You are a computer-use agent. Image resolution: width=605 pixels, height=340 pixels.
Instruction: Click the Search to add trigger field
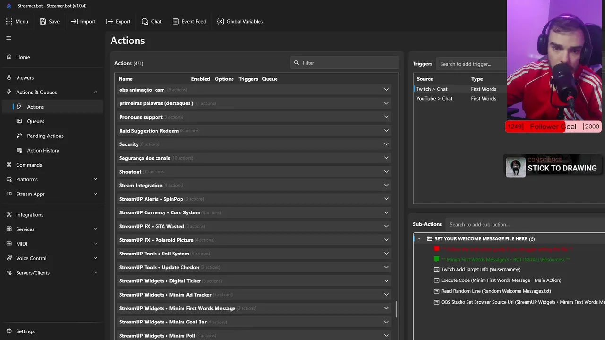(x=471, y=64)
